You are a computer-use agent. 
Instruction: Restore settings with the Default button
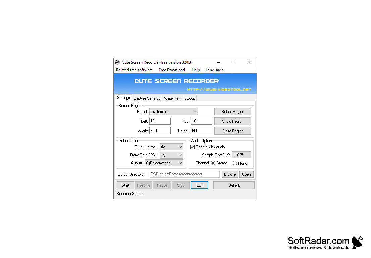pos(234,185)
